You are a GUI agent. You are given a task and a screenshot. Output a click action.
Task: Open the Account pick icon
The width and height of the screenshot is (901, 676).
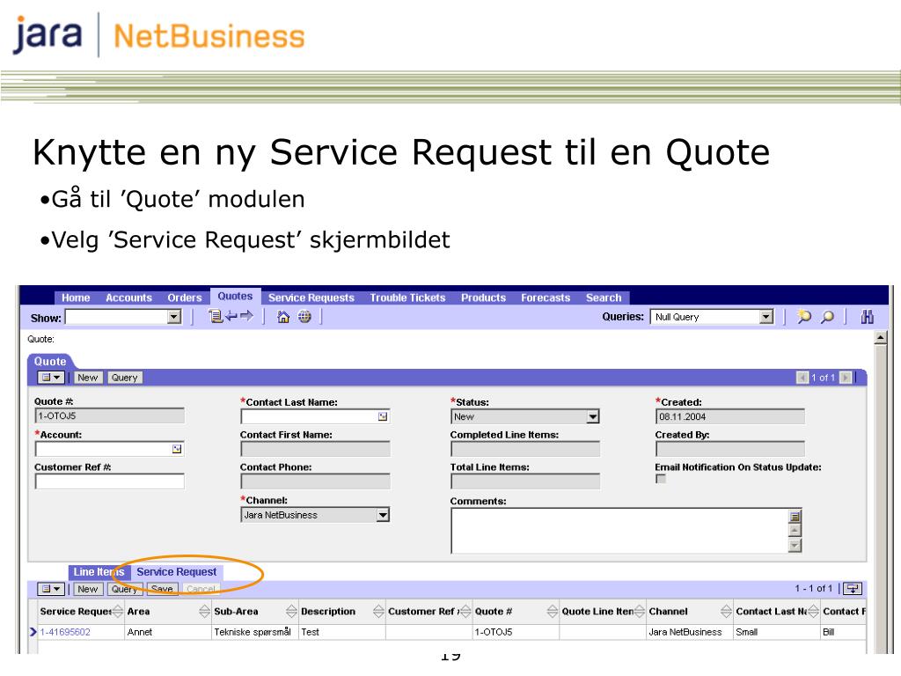point(177,449)
